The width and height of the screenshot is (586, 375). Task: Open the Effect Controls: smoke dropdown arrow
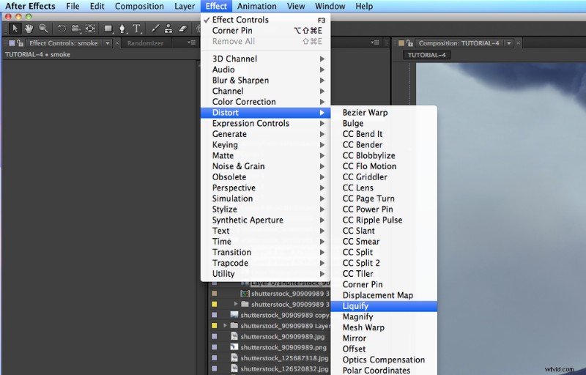click(x=108, y=43)
